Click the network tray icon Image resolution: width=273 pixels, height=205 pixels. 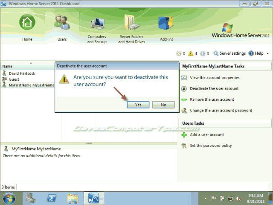pos(230,198)
